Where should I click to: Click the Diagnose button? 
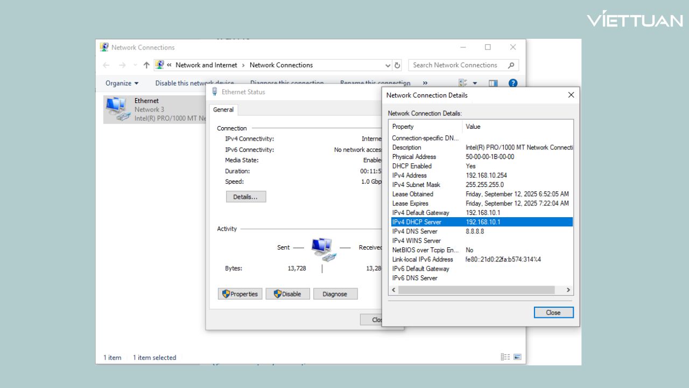335,294
